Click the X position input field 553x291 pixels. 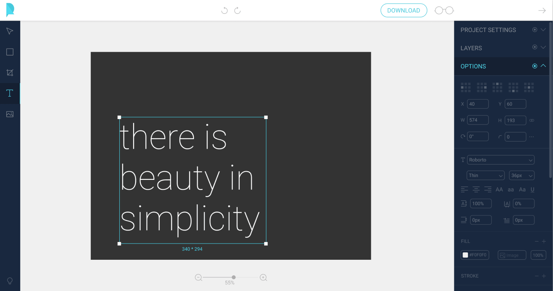tap(478, 104)
